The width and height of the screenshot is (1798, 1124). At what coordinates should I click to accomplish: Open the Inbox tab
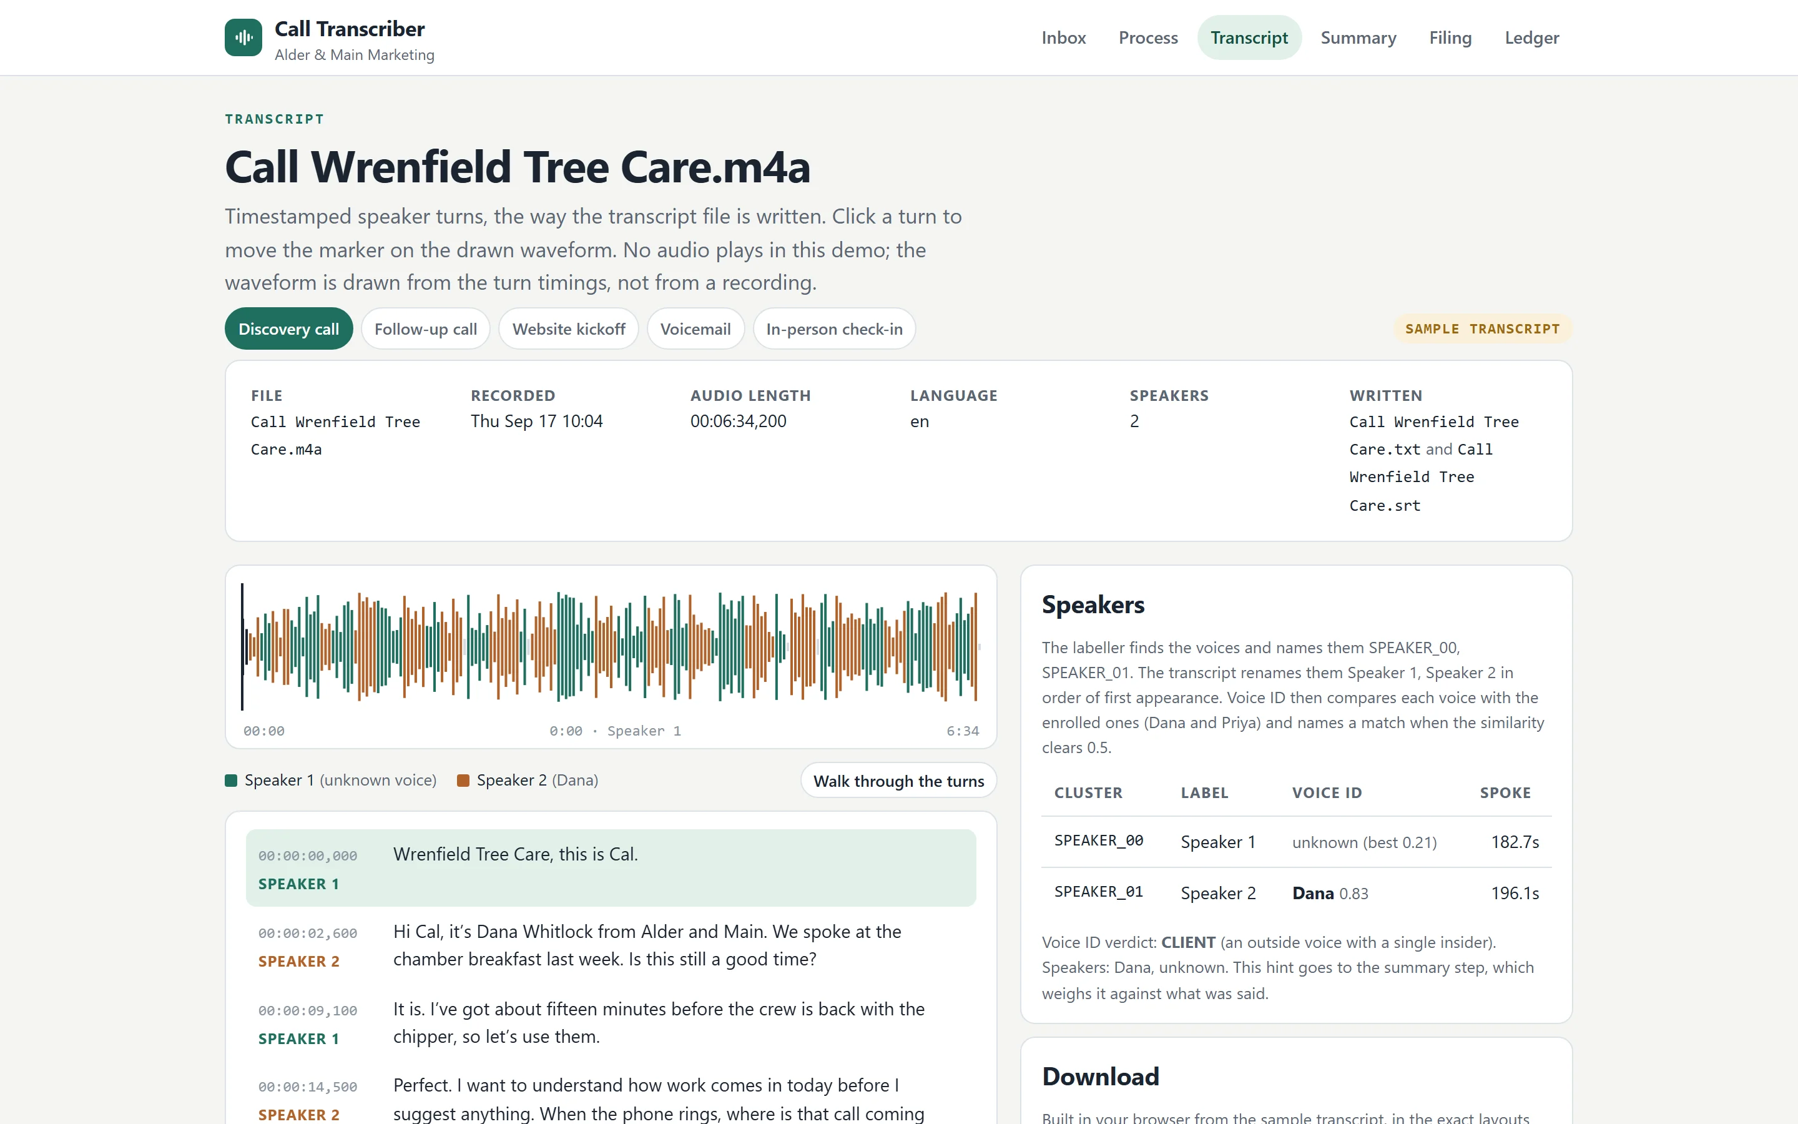point(1063,37)
